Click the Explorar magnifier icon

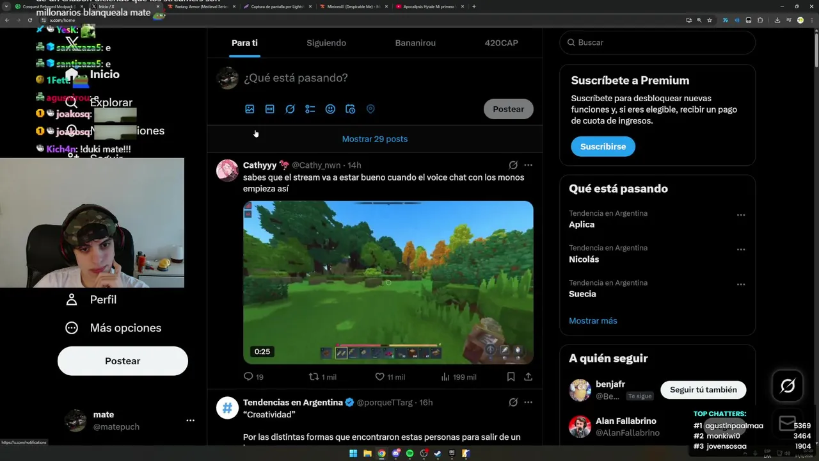point(72,102)
